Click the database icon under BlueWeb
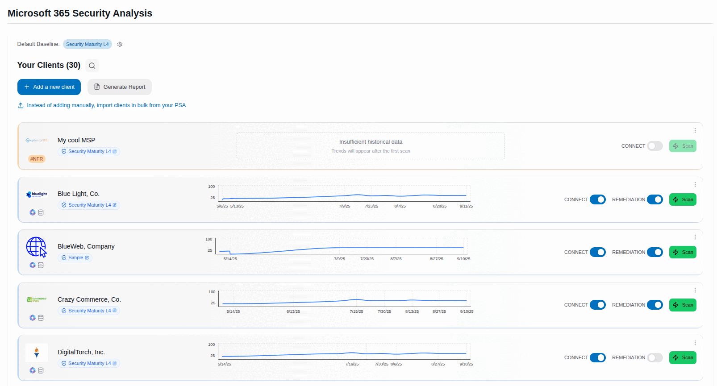Image resolution: width=717 pixels, height=386 pixels. [x=41, y=265]
